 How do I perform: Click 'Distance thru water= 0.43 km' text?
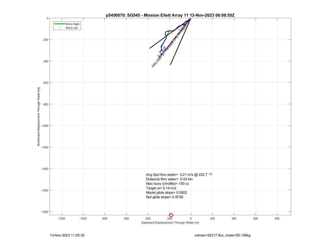point(169,179)
